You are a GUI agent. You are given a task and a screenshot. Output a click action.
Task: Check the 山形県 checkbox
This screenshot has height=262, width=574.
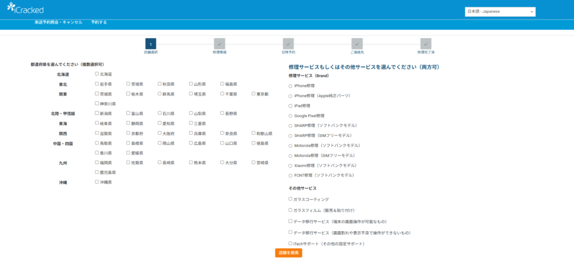191,83
